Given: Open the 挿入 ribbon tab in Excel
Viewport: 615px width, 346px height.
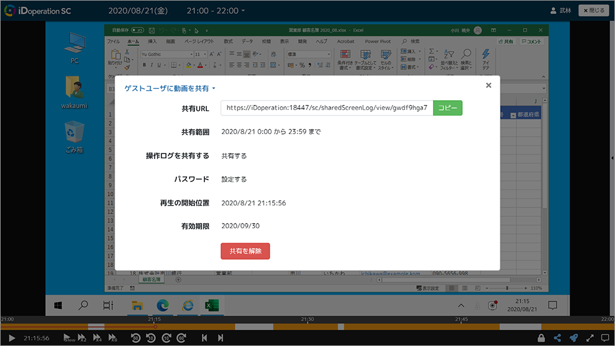Looking at the screenshot, I should pos(152,41).
